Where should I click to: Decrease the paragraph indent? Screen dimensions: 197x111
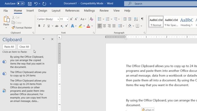pyautogui.click(x=125, y=19)
